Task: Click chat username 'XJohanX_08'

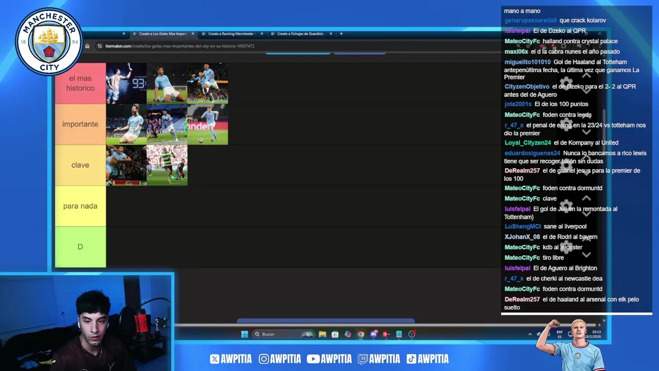Action: [x=522, y=237]
